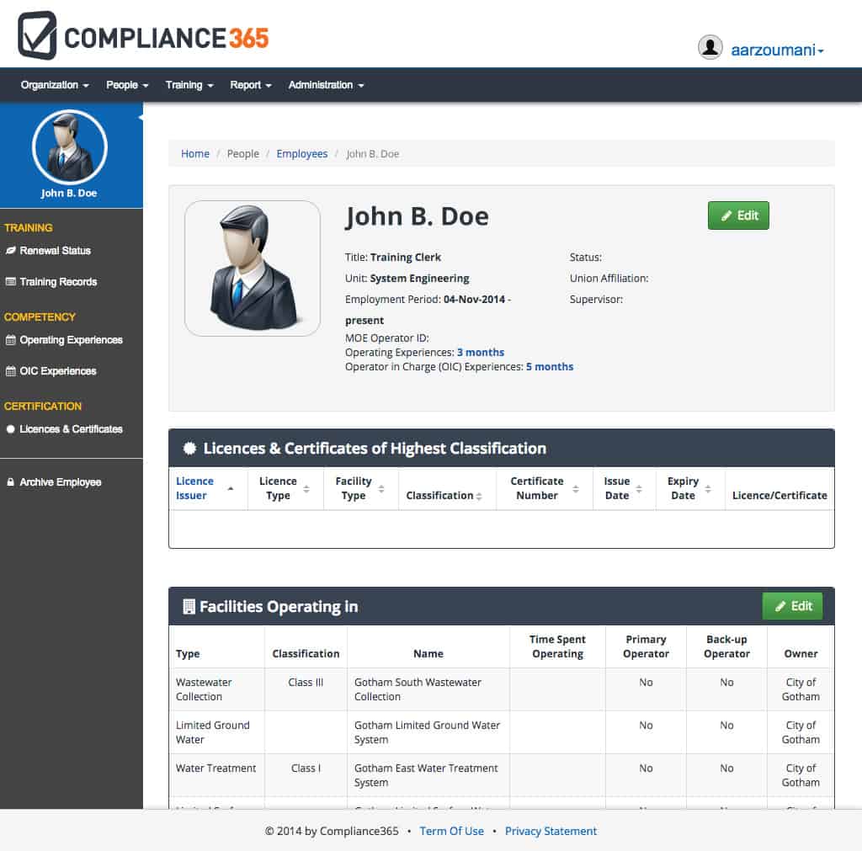Click the Compliance365 checkmark logo
The image size is (862, 851).
click(x=38, y=35)
